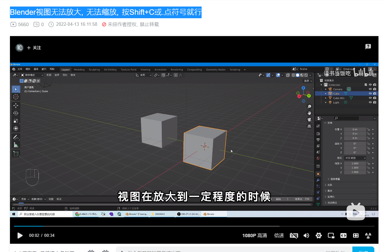Toggle render visibility camera icon for Light
This screenshot has width=385, height=252.
coord(375,102)
